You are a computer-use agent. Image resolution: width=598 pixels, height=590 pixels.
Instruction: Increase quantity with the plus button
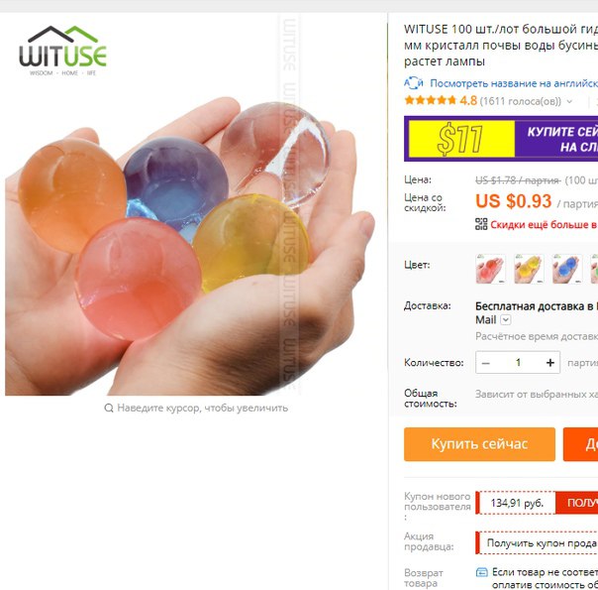point(549,362)
